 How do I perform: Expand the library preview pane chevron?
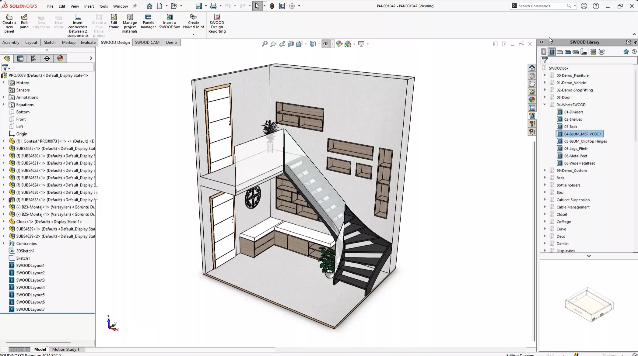[x=589, y=256]
